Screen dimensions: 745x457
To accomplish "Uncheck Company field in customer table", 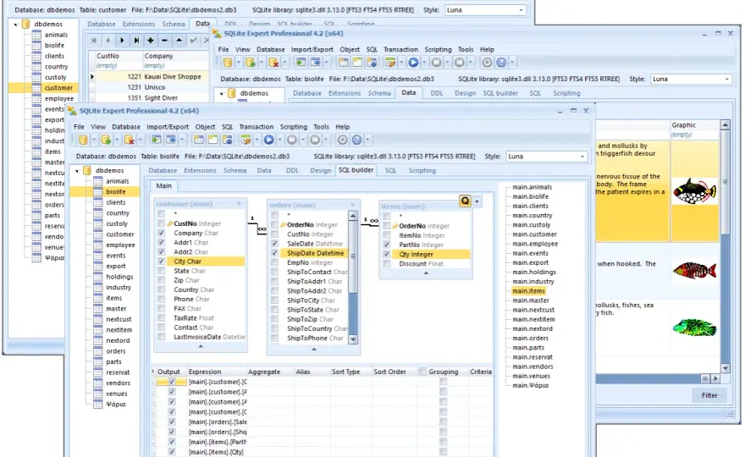I will pyautogui.click(x=162, y=233).
